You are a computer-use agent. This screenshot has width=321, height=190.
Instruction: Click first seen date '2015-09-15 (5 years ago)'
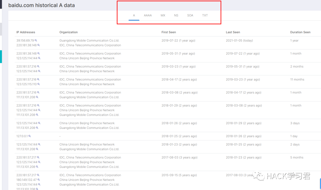pos(179,175)
